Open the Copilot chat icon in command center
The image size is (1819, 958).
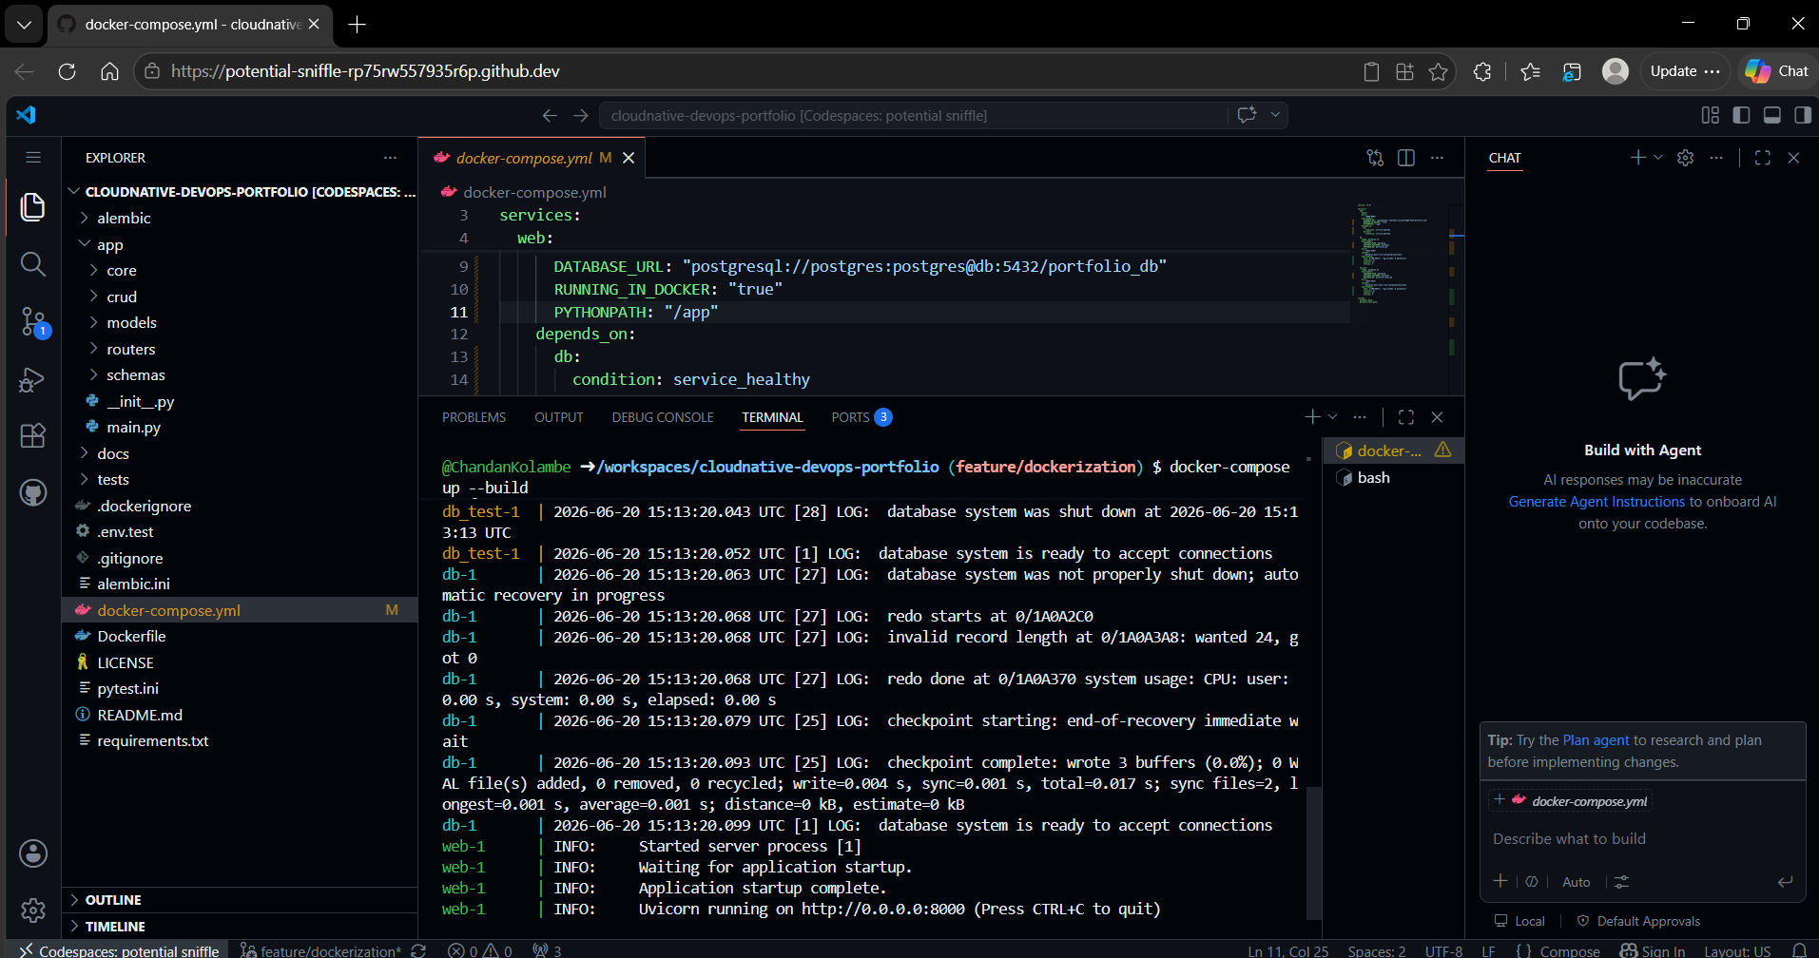[x=1247, y=115]
